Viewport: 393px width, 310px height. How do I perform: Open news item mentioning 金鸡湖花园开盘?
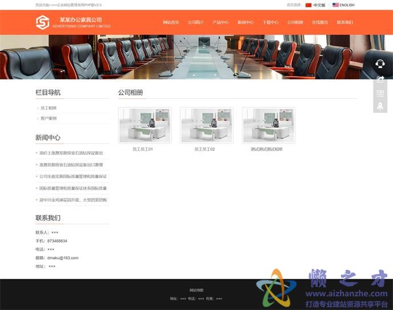coord(73,200)
